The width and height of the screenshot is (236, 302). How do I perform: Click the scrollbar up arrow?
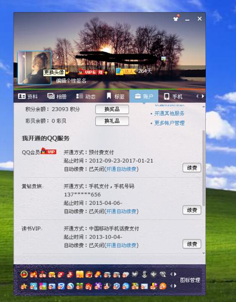(204, 107)
